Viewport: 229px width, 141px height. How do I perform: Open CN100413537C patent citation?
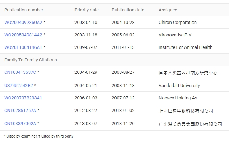tap(20, 73)
